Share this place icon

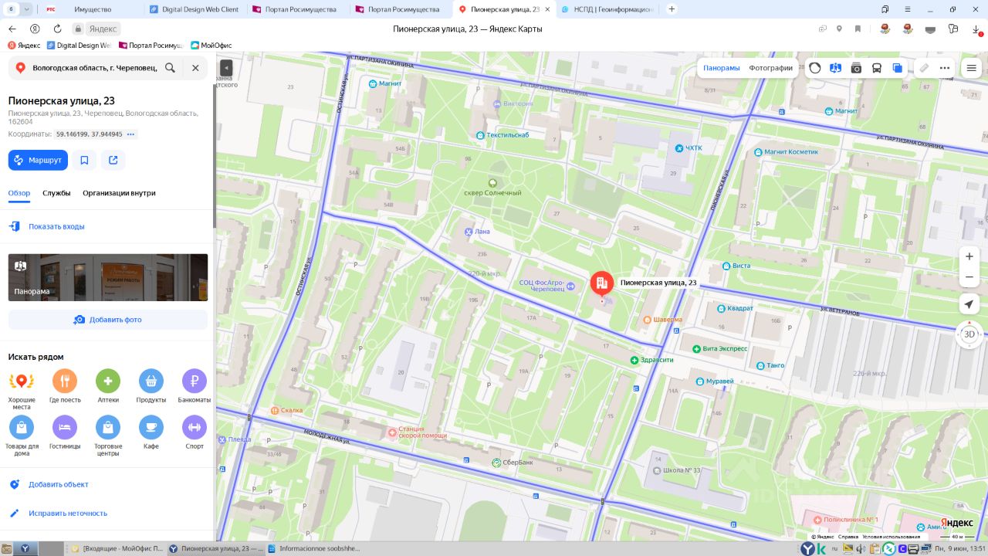113,160
